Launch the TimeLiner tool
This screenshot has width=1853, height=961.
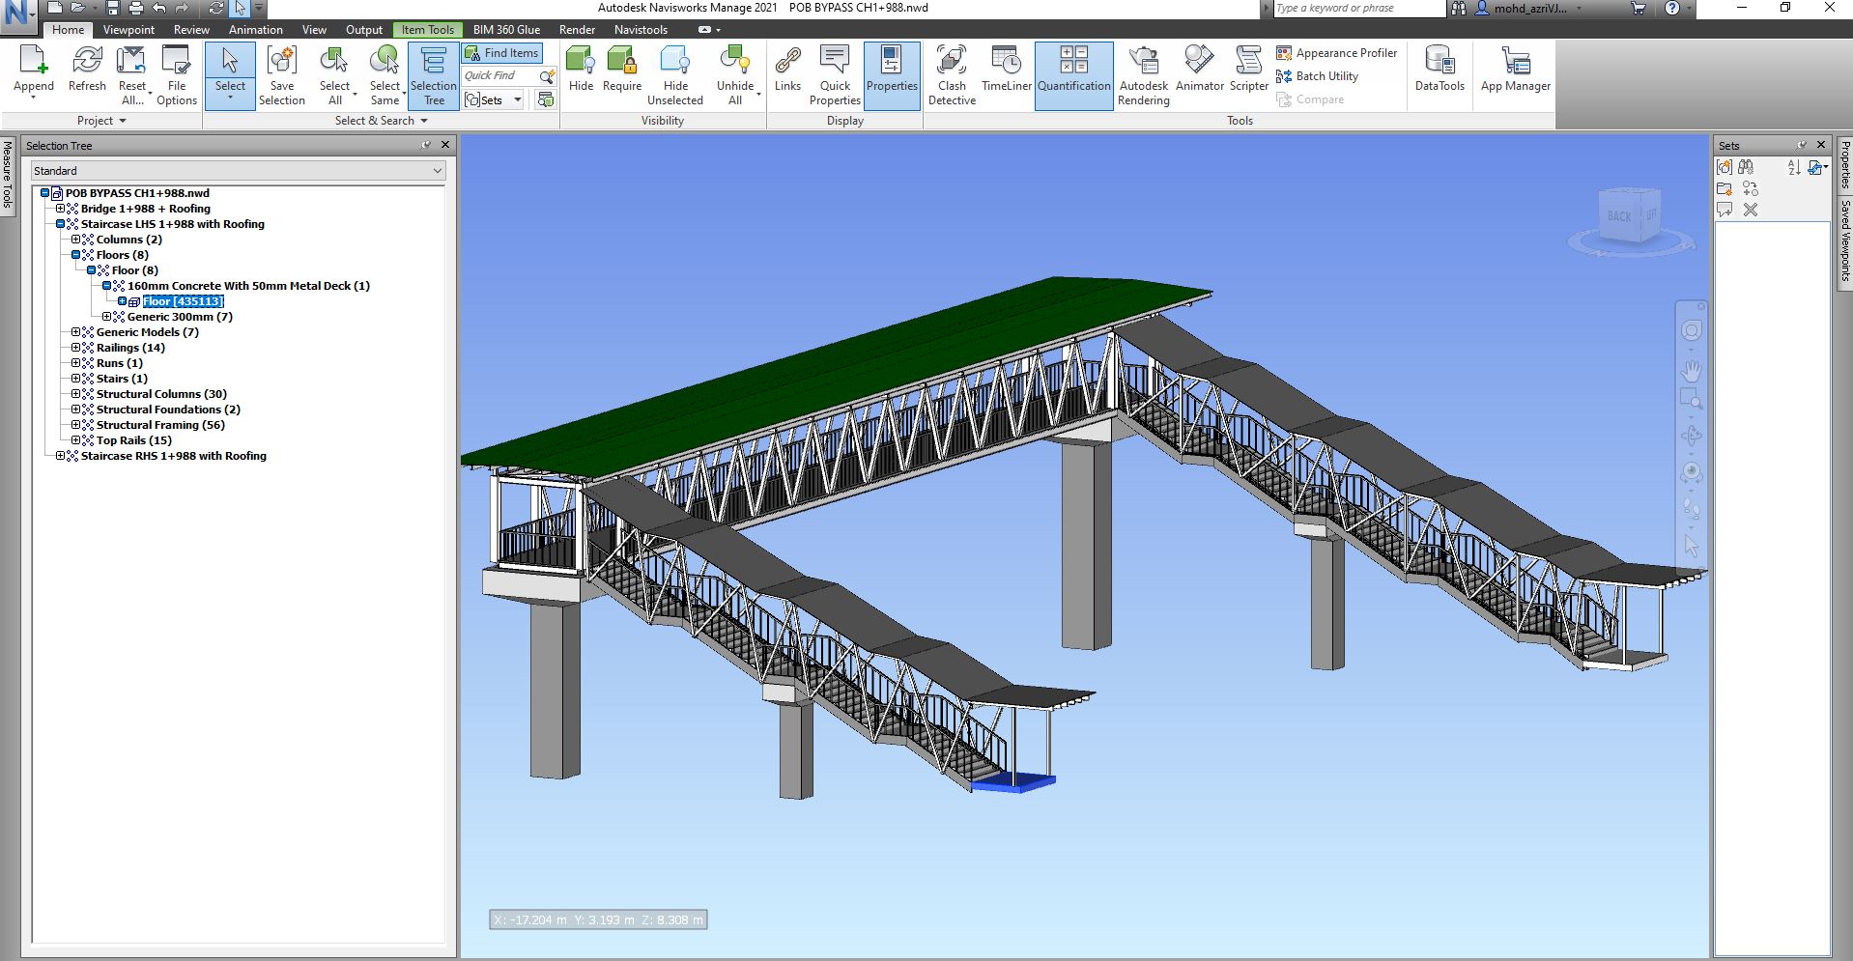click(1006, 74)
